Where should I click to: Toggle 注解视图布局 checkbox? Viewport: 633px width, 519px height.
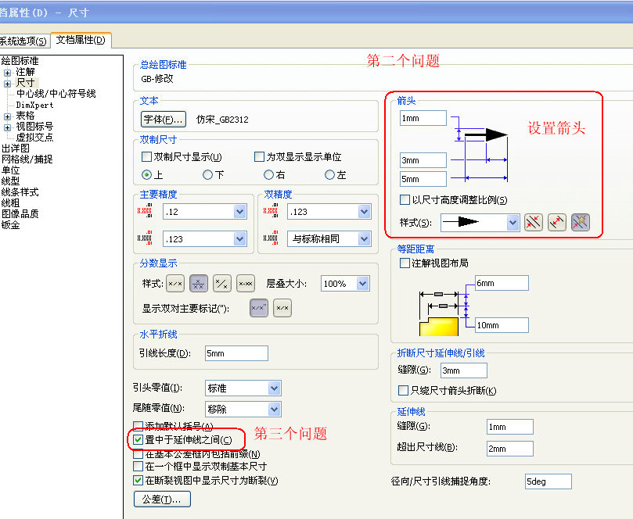[x=405, y=263]
